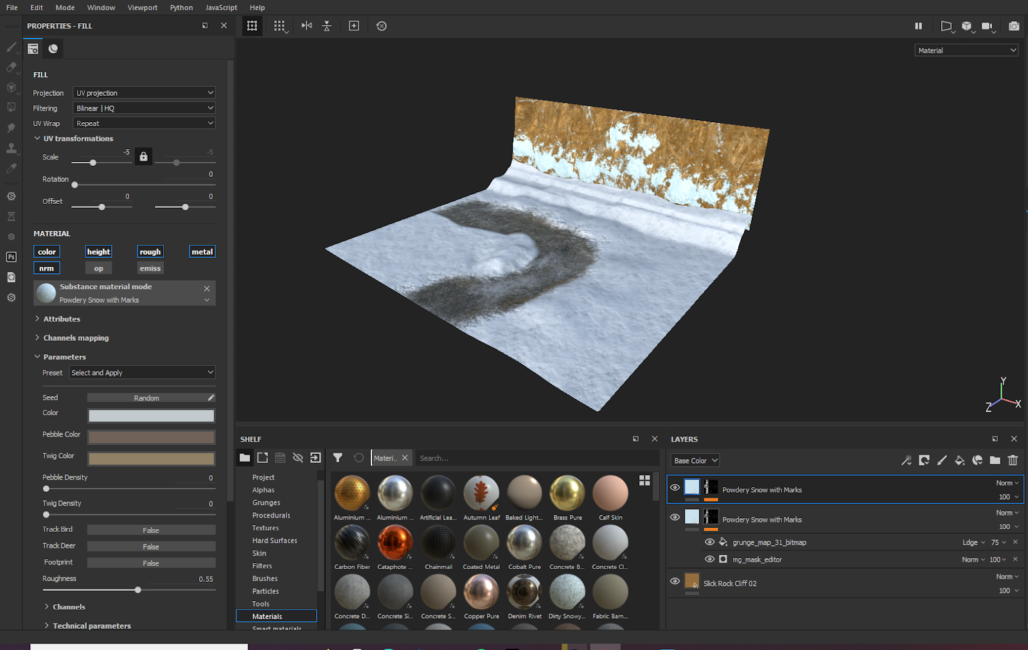
Task: Click the camera screenshot icon at top right
Action: 1014,26
